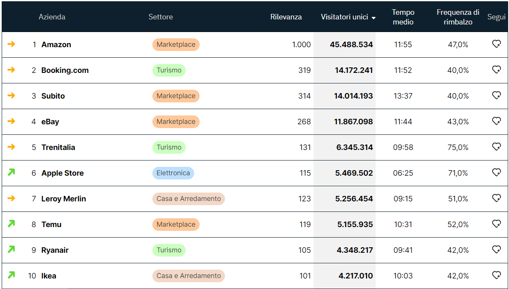Click the Marketplace tag in eBay row
The image size is (509, 289).
click(x=176, y=122)
